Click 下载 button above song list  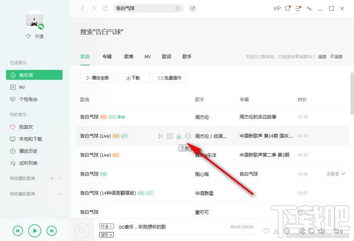click(133, 78)
